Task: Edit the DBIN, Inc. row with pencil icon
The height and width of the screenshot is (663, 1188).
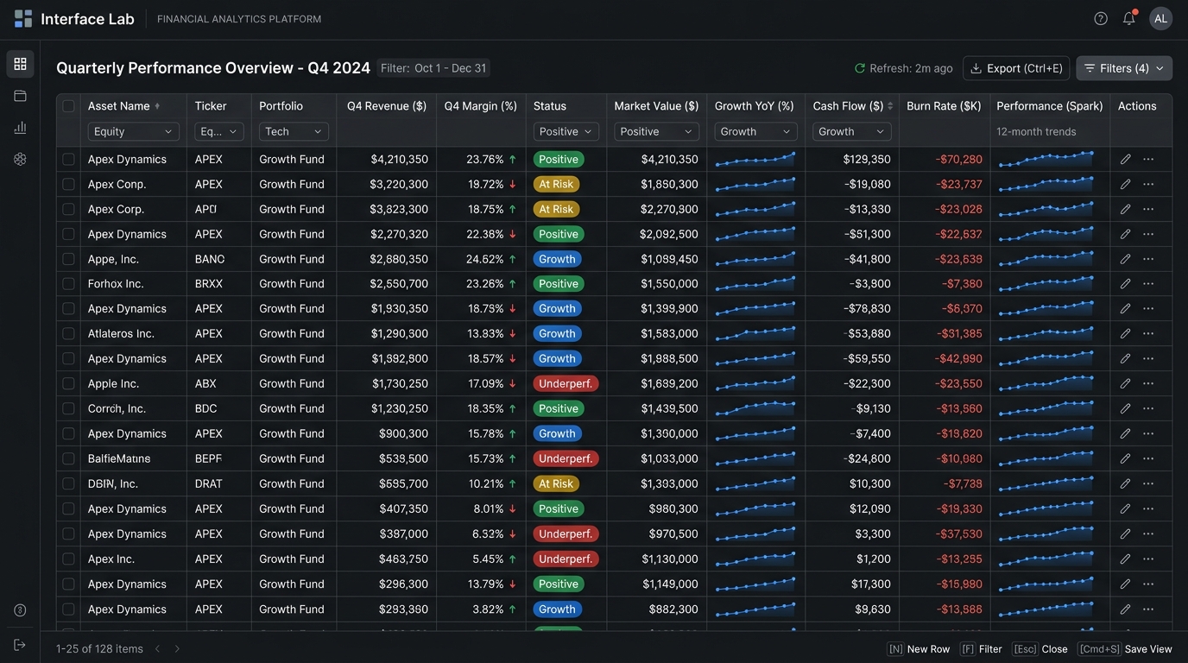Action: (1125, 483)
